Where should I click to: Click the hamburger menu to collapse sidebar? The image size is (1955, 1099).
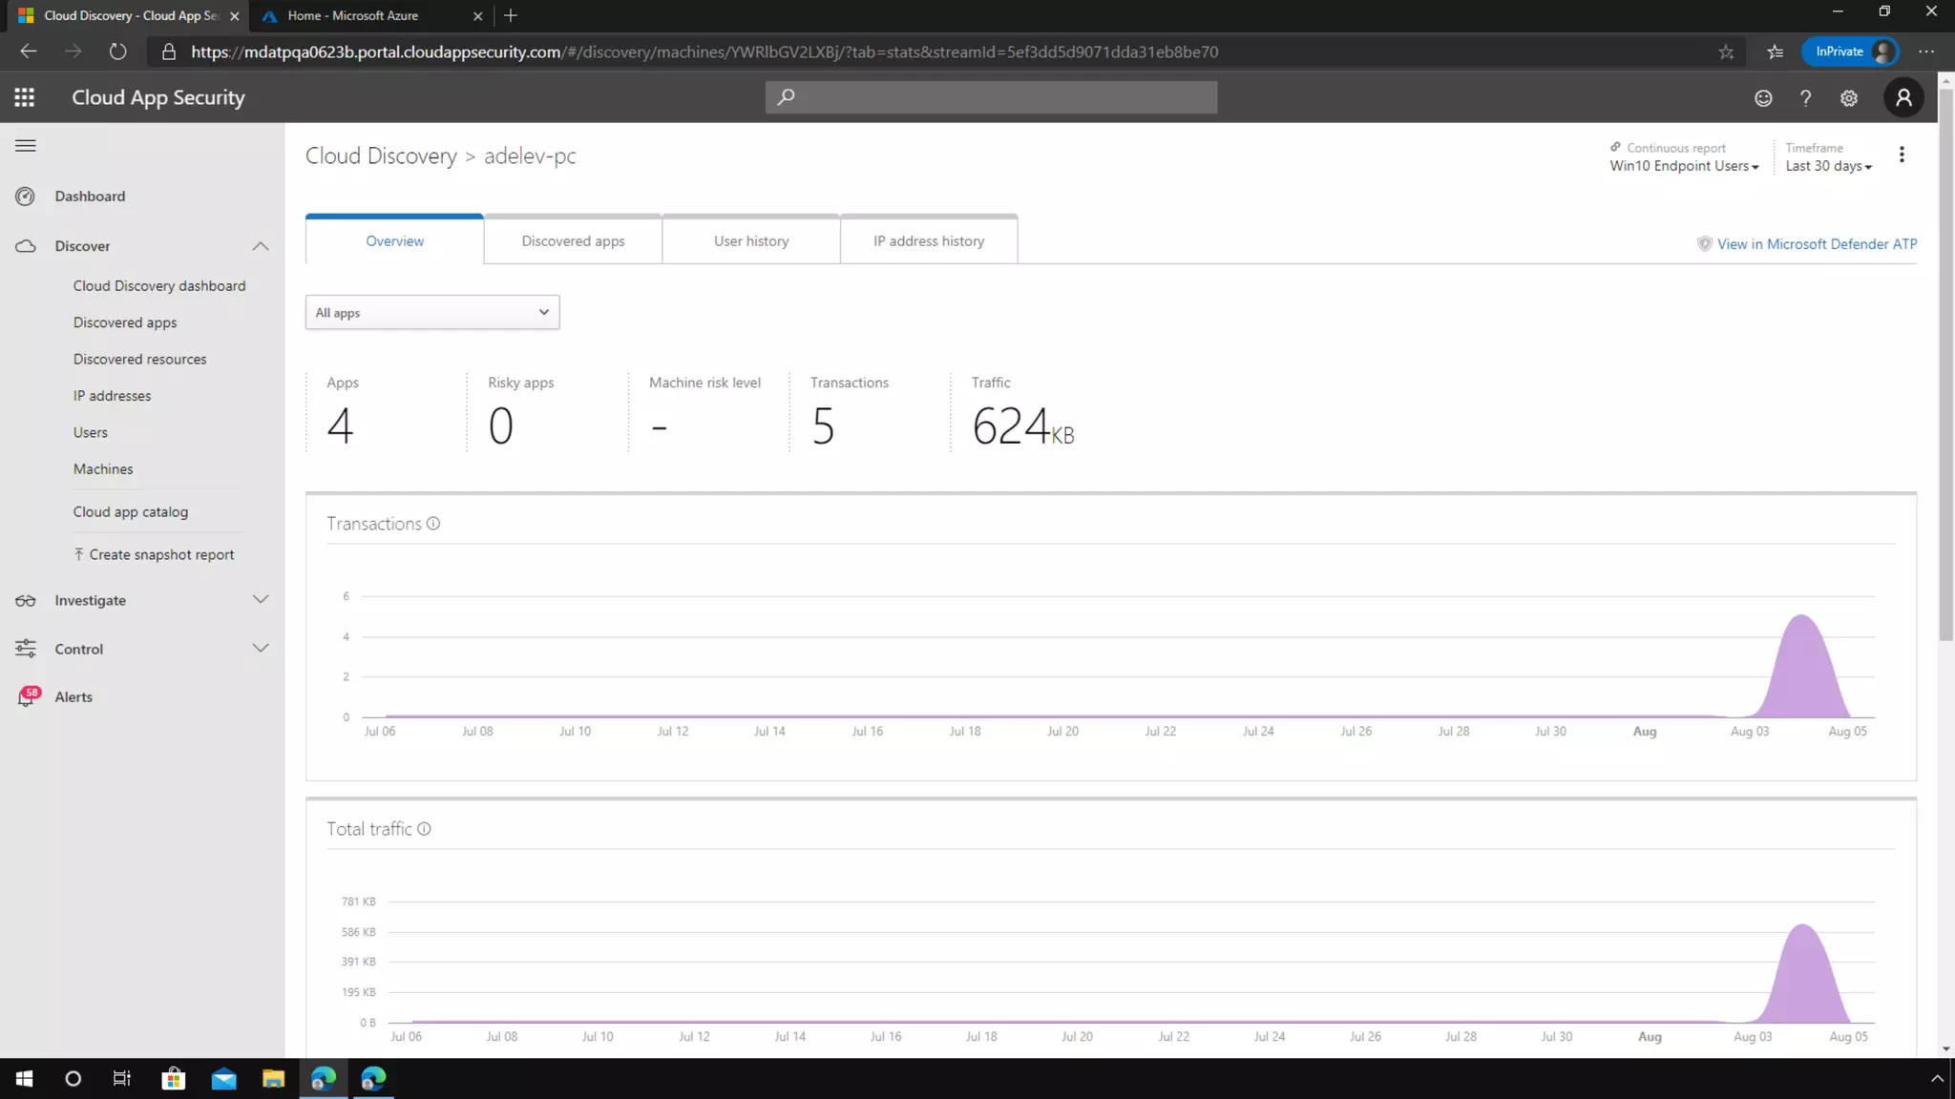(26, 146)
